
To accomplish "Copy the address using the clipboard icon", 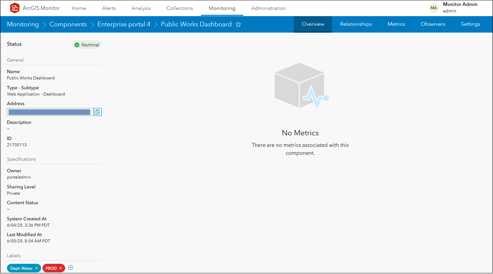I will (x=98, y=112).
